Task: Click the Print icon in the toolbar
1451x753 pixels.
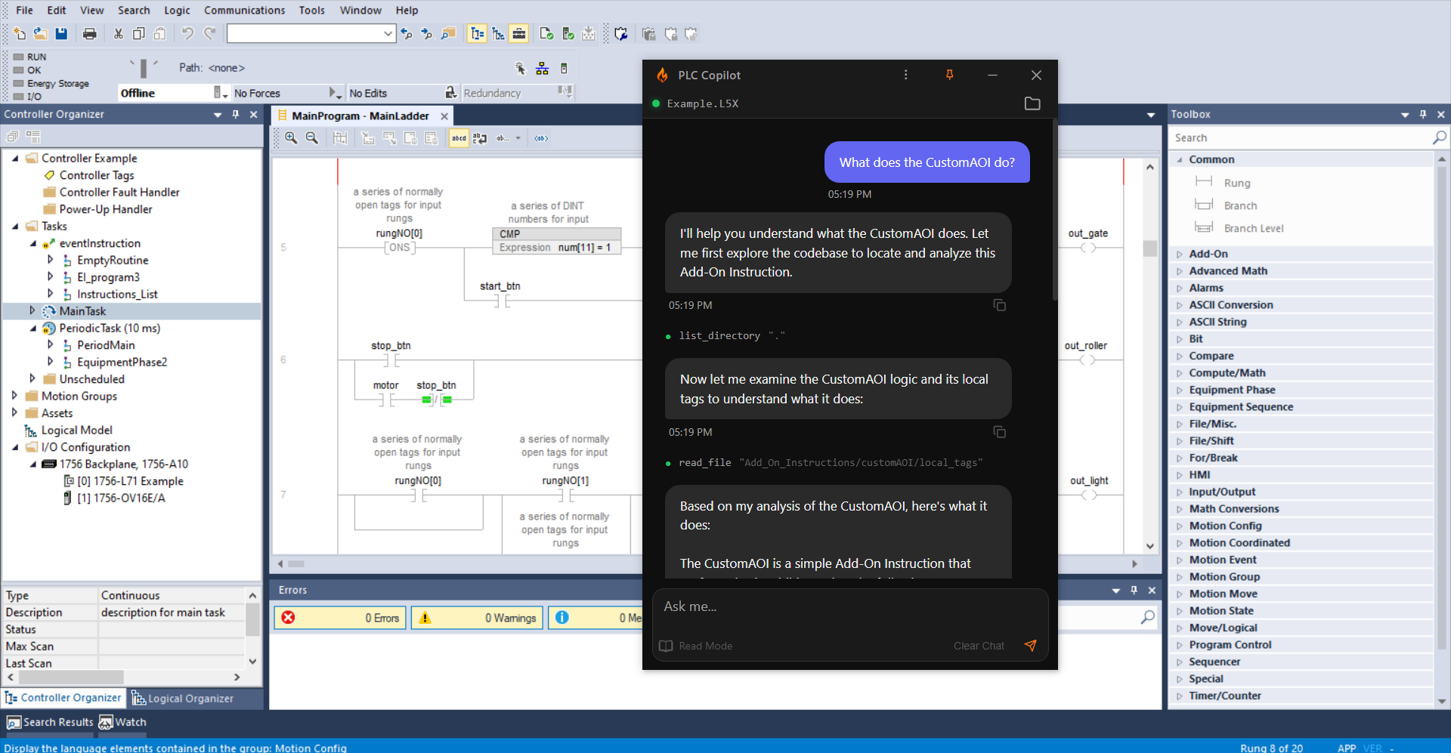Action: pos(90,33)
